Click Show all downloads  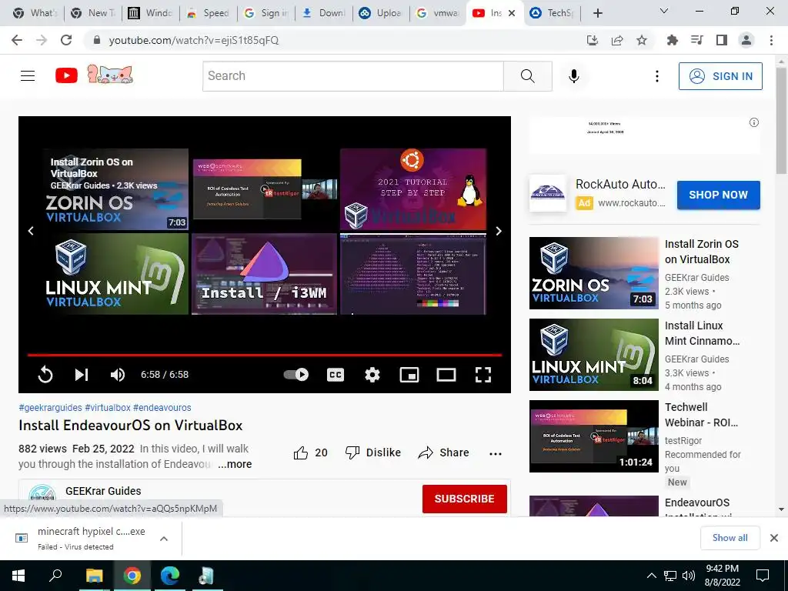pos(730,538)
